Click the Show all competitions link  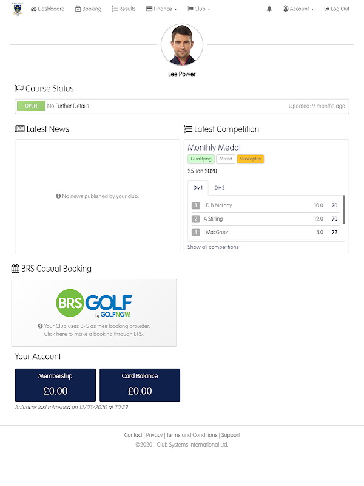click(x=213, y=247)
